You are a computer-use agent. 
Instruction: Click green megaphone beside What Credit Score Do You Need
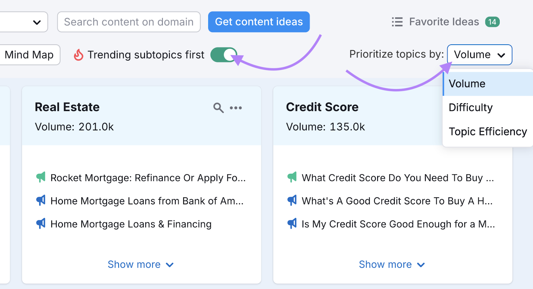(292, 177)
